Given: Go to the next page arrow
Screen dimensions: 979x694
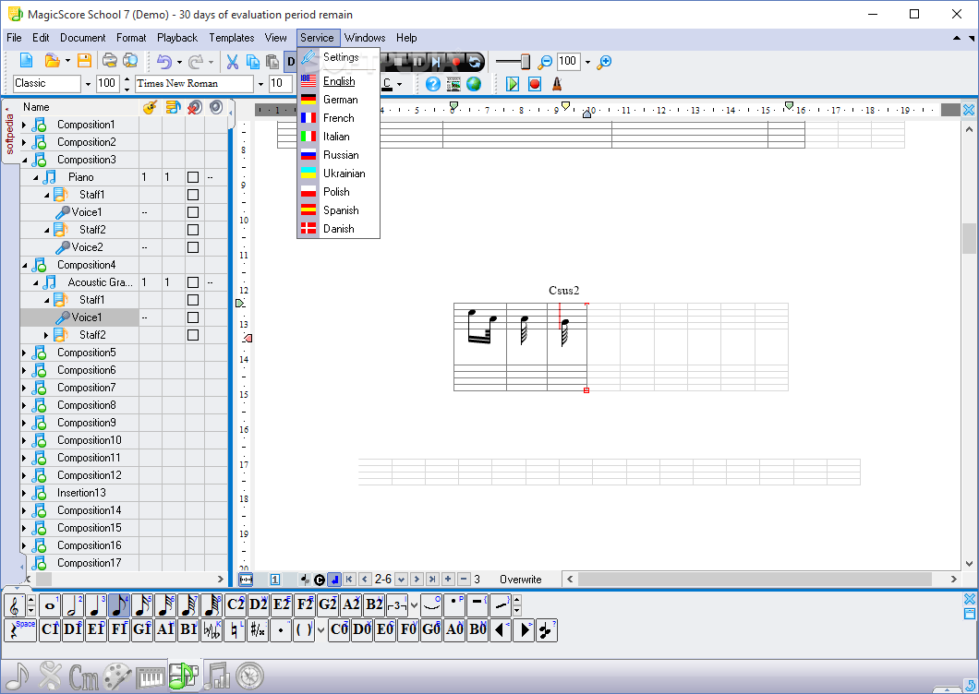Looking at the screenshot, I should [417, 580].
